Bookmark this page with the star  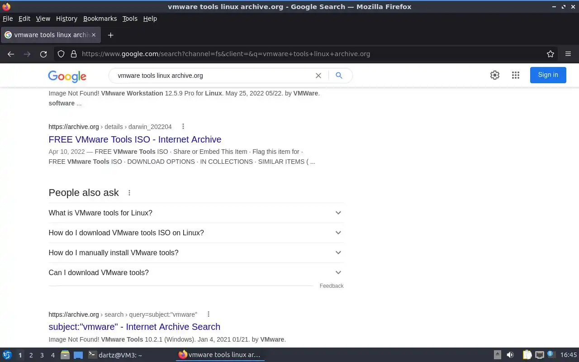pyautogui.click(x=551, y=54)
